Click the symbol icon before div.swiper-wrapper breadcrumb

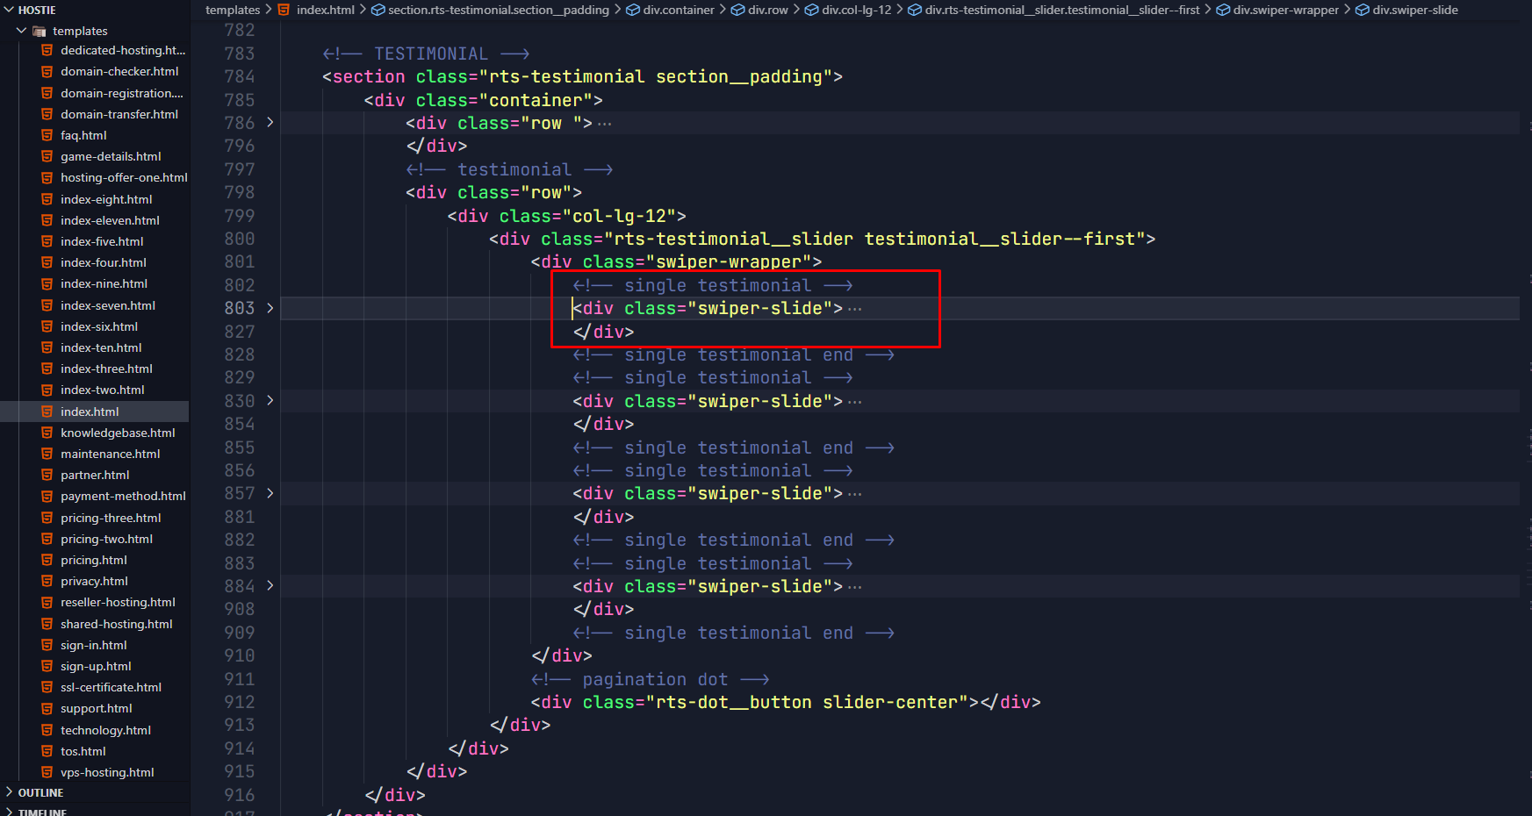pyautogui.click(x=1222, y=10)
